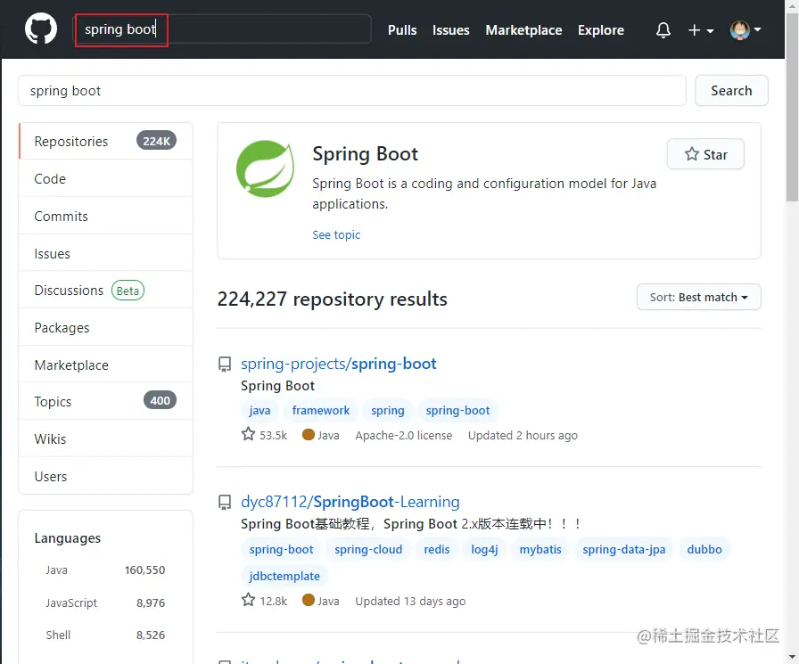Click the "224,227 repository results" heading

click(333, 299)
